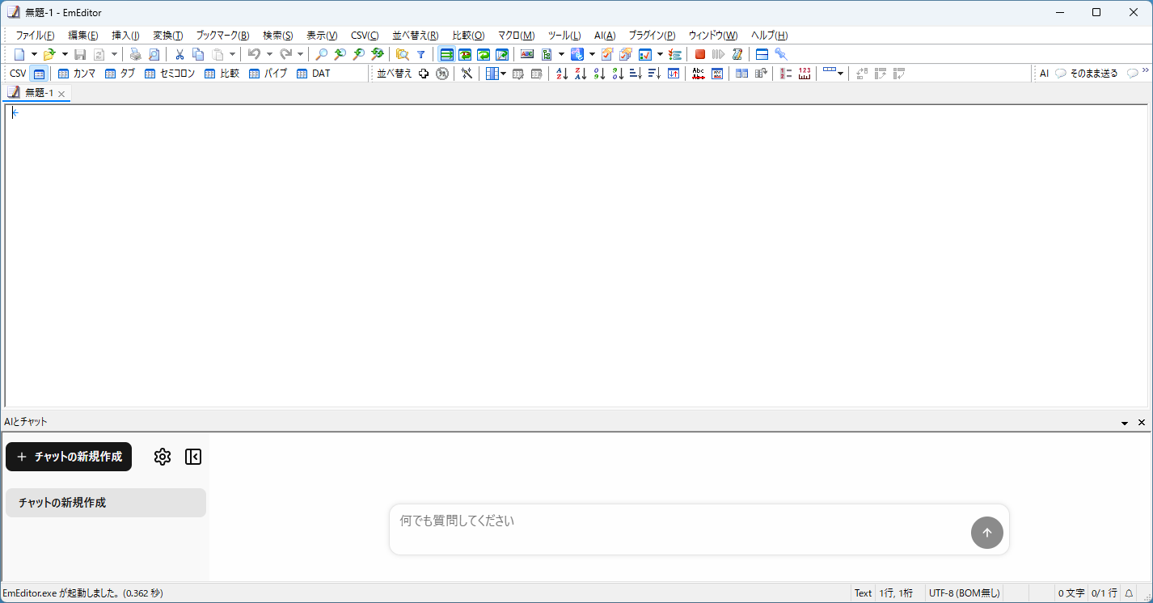This screenshot has height=603, width=1153.
Task: Click Text configuration in status bar
Action: (863, 593)
